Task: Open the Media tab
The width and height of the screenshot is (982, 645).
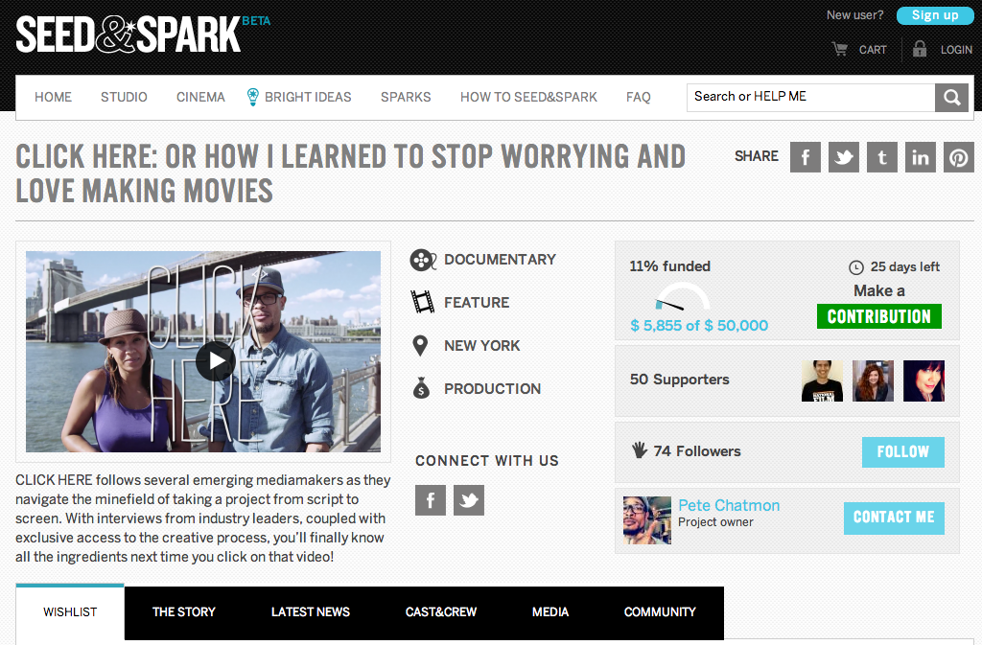Action: click(550, 612)
